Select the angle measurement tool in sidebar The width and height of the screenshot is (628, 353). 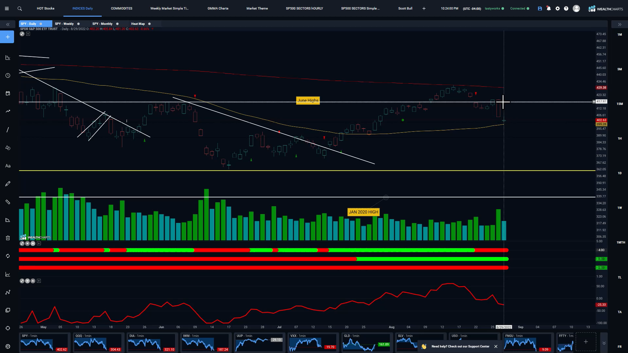[x=8, y=220]
